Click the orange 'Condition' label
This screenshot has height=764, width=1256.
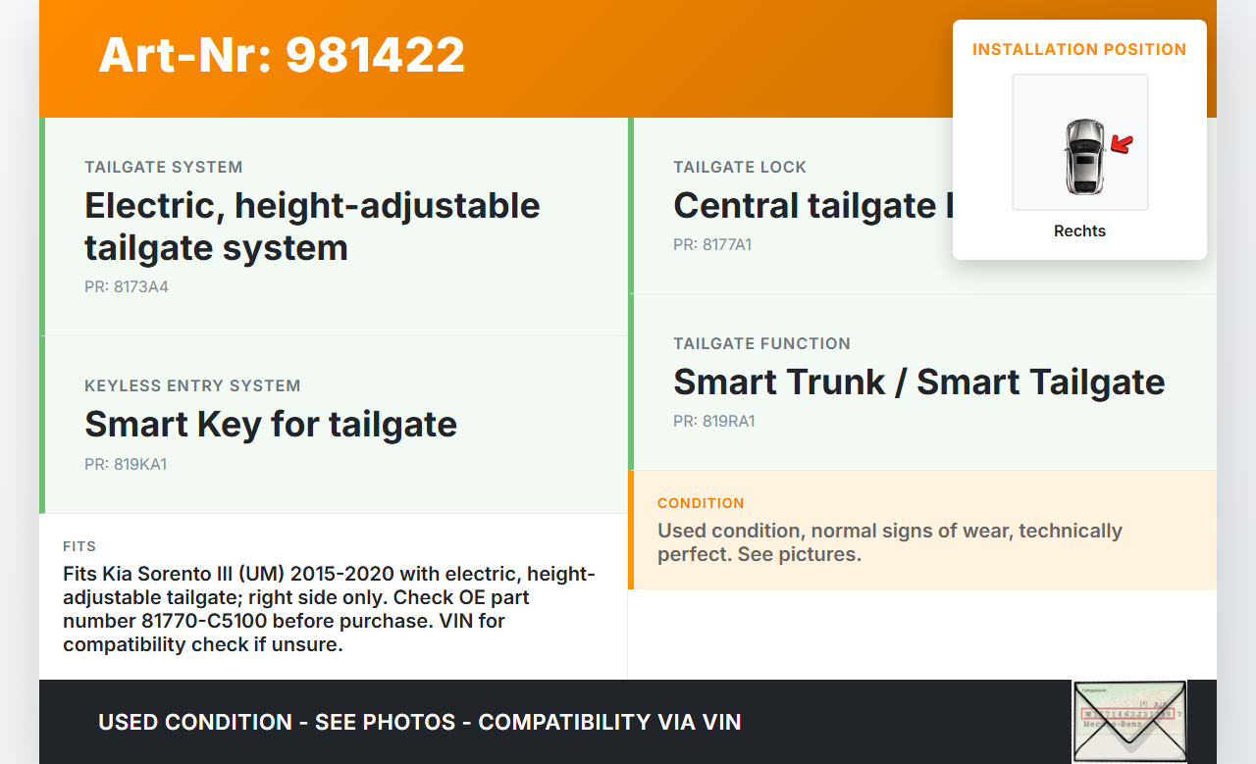701,503
